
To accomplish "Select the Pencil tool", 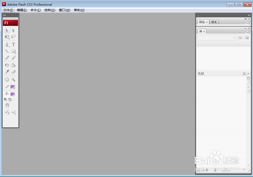I will (x=7, y=58).
